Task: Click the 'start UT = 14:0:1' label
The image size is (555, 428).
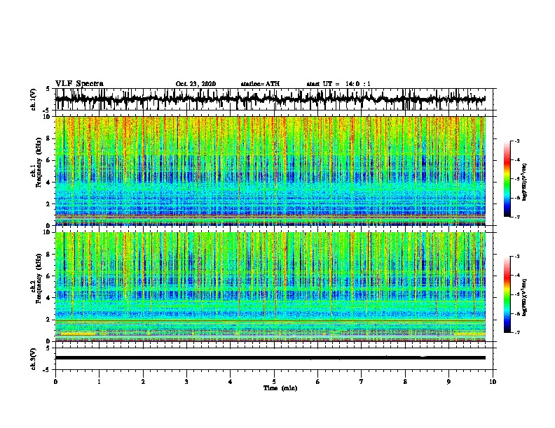Action: (338, 84)
